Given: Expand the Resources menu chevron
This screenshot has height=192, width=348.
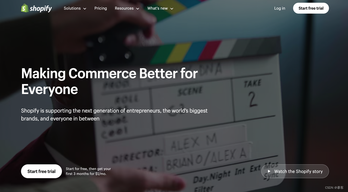Looking at the screenshot, I should click(138, 9).
